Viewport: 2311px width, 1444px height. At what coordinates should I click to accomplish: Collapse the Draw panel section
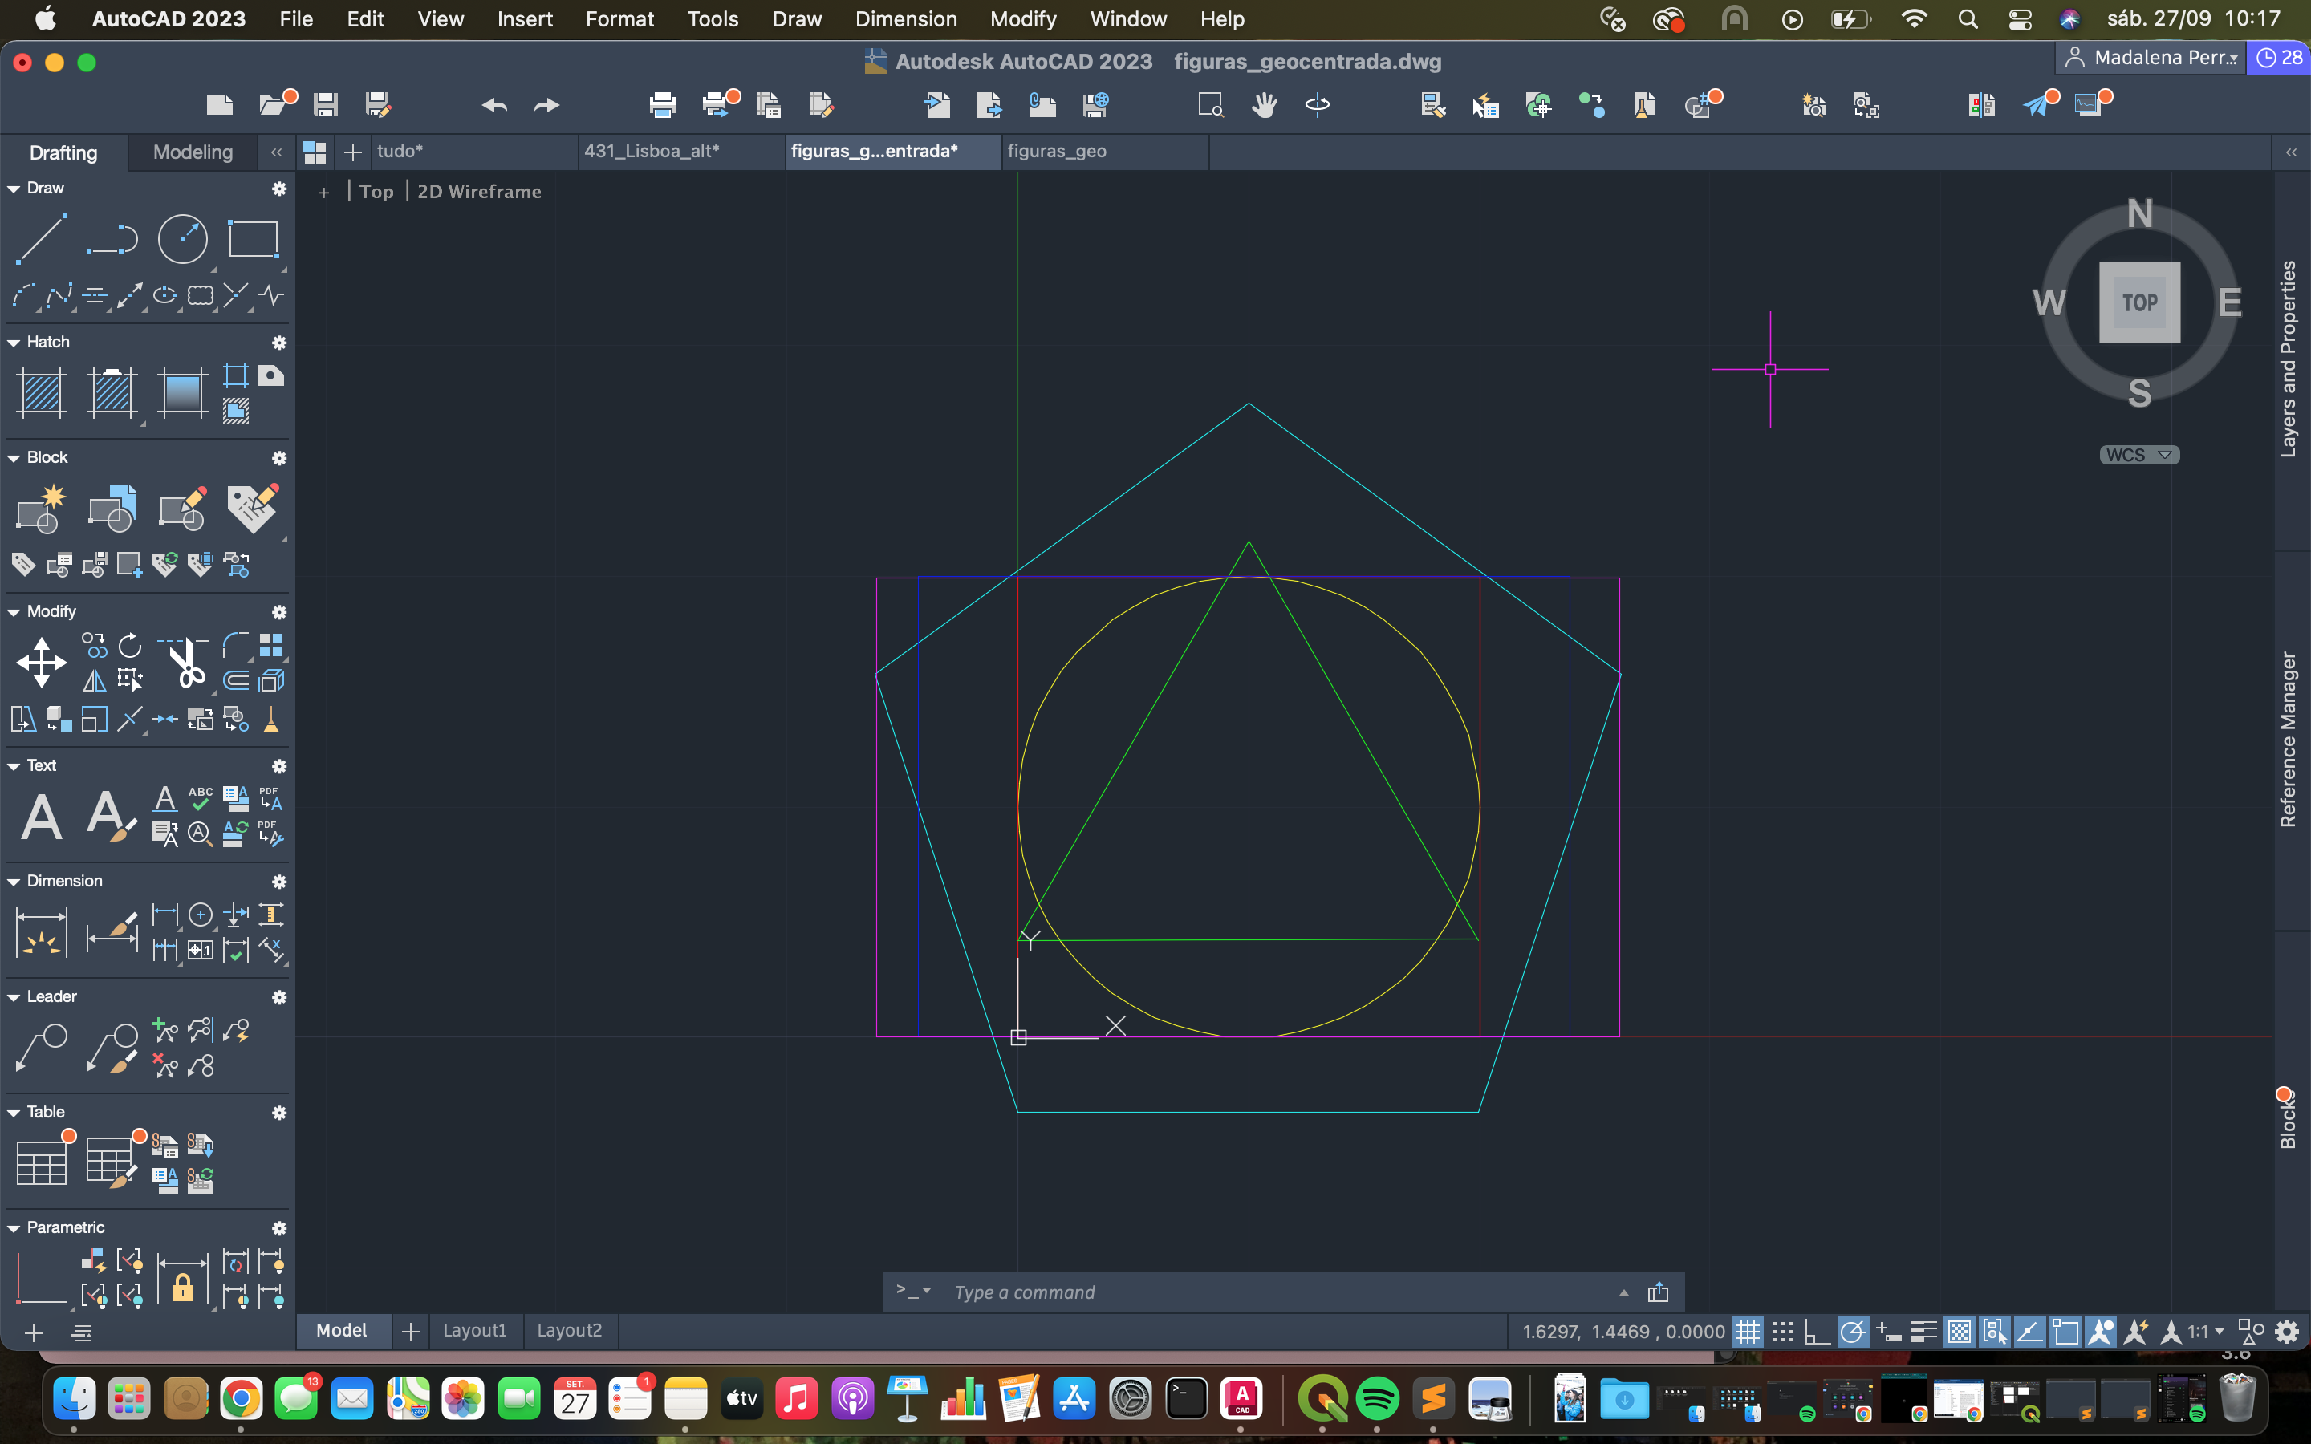point(14,189)
